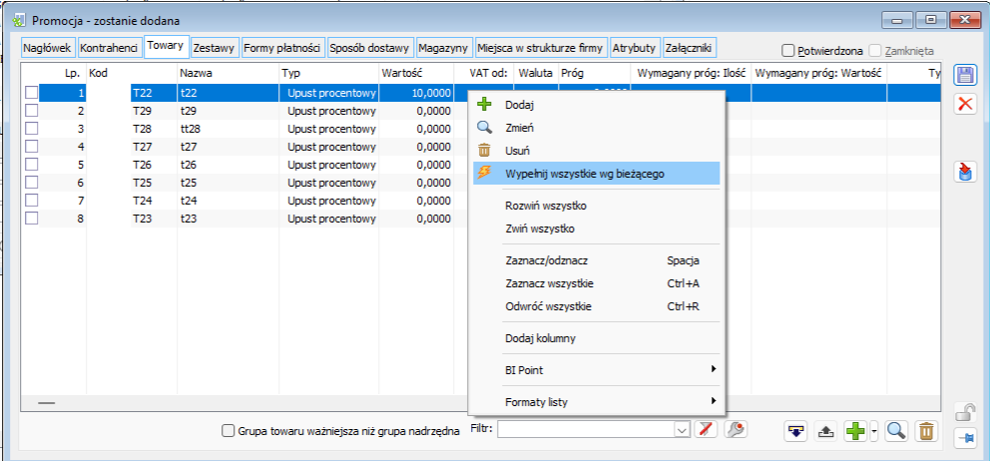The image size is (990, 461).
Task: Click the lightning icon beside Wypełnij wszystkie
Action: pyautogui.click(x=484, y=173)
